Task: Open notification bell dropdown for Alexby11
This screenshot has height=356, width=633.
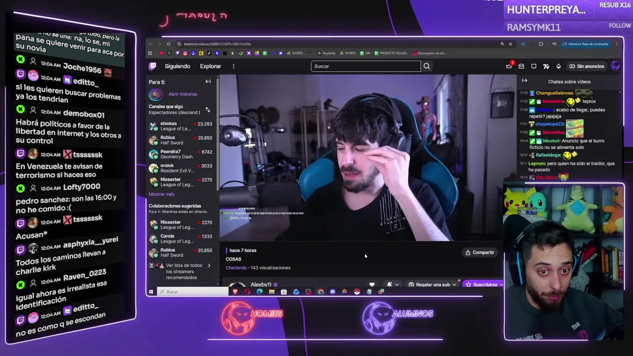Action: click(393, 285)
